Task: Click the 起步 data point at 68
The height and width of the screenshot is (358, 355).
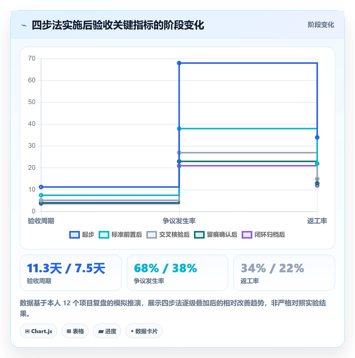Action: [x=179, y=63]
